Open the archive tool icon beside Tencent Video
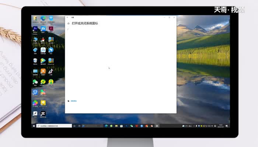 (51, 61)
